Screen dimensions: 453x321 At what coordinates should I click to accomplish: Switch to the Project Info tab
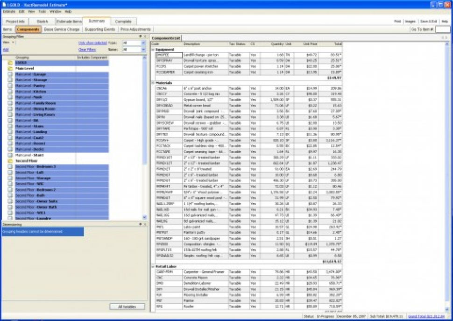click(x=15, y=21)
